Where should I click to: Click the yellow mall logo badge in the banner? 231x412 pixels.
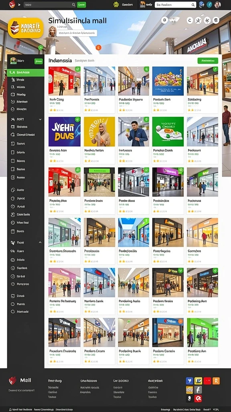click(x=26, y=28)
